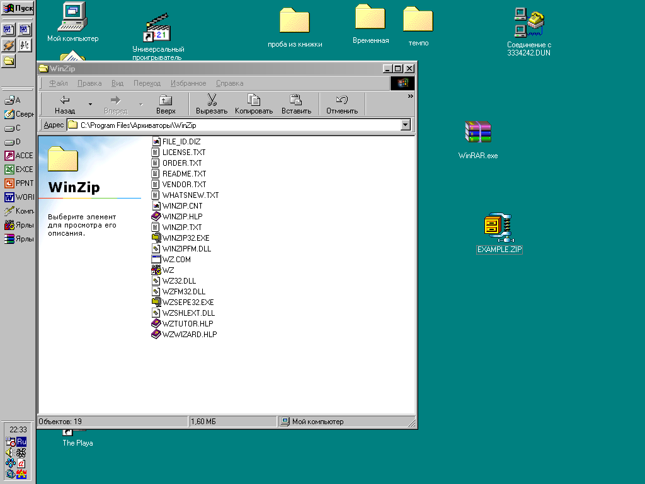Select the WINZIPFM.DLL file
Viewport: 645px width, 484px height.
(181, 248)
